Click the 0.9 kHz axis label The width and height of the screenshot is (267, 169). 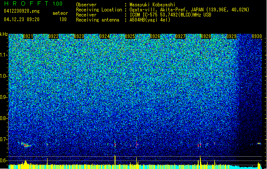[x=4, y=97]
